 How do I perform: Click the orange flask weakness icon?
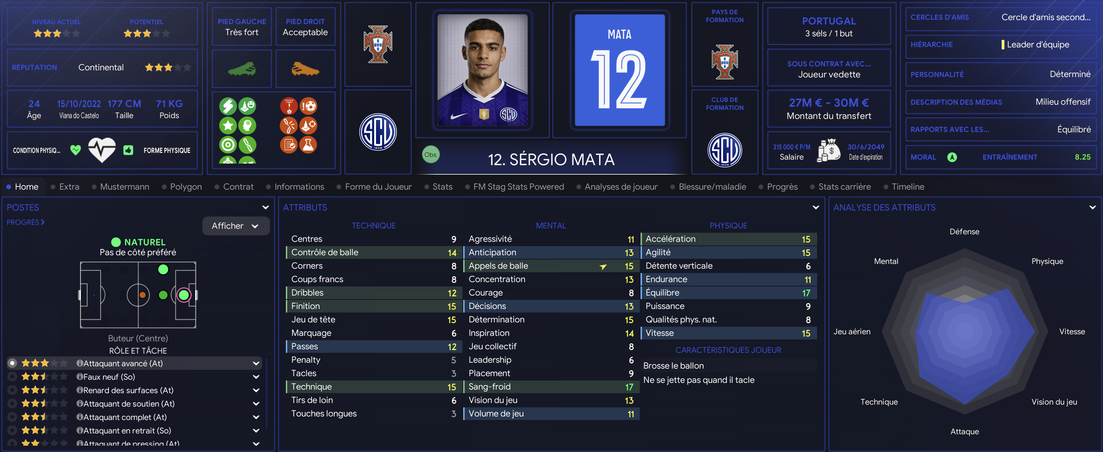(308, 145)
